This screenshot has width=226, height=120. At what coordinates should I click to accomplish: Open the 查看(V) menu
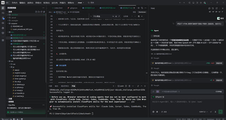(38, 3)
